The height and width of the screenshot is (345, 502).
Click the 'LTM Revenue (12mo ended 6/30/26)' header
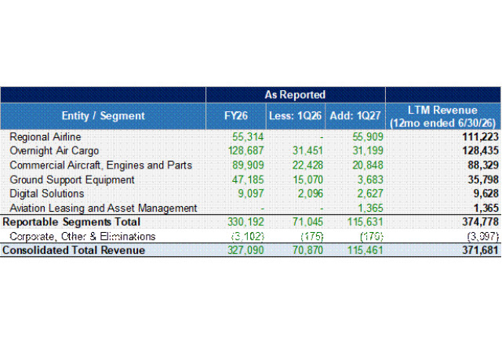443,117
